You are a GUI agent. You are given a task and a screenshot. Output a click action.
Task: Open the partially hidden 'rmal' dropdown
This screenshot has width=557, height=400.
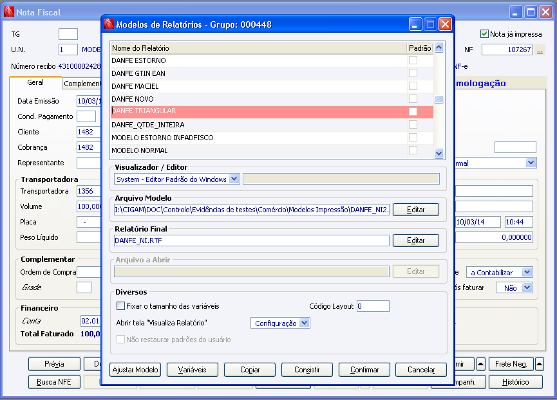click(x=531, y=163)
